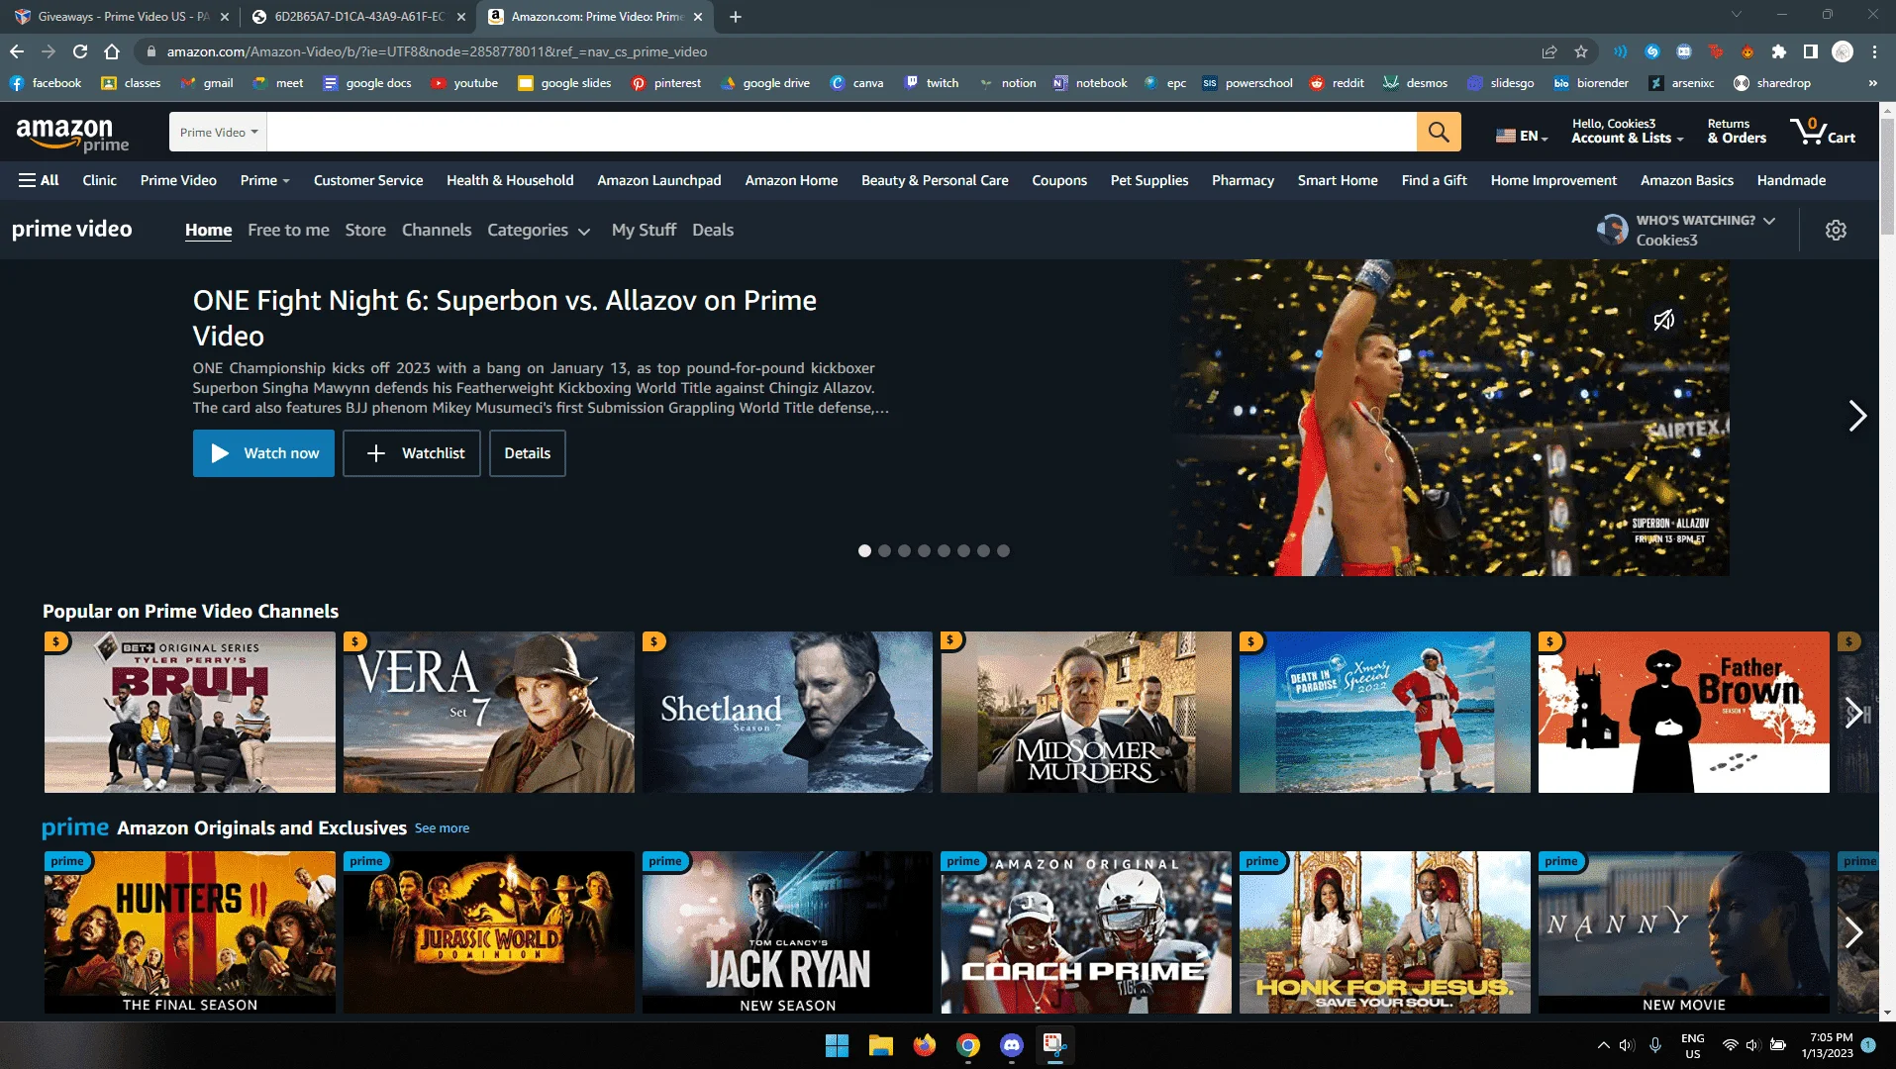
Task: Open the pinterest bookmark
Action: click(x=666, y=83)
